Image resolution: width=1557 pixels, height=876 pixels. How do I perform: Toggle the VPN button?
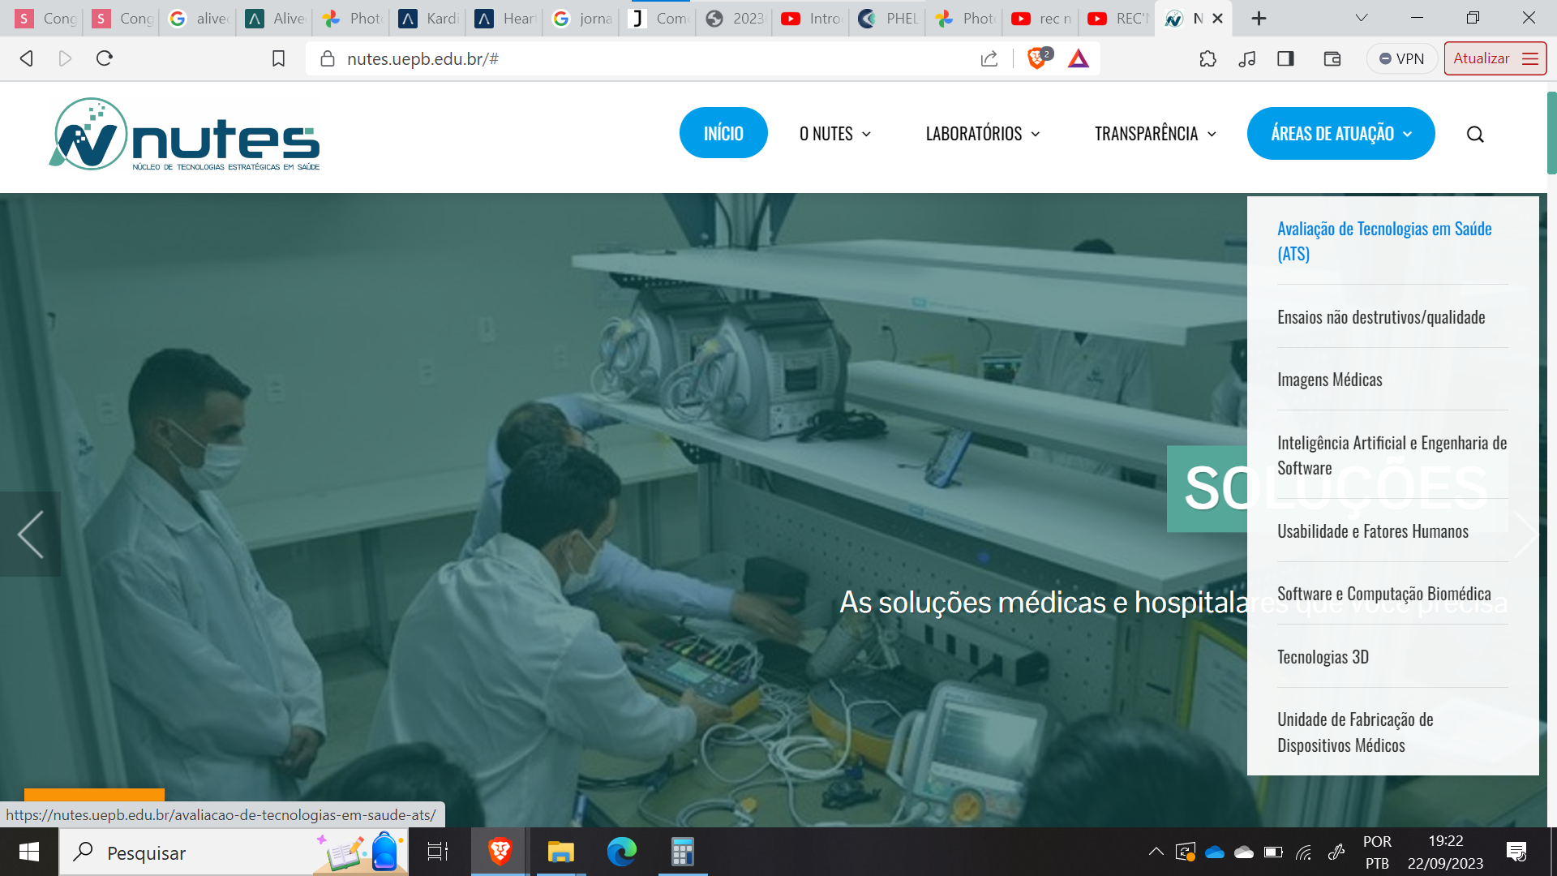[x=1402, y=58]
